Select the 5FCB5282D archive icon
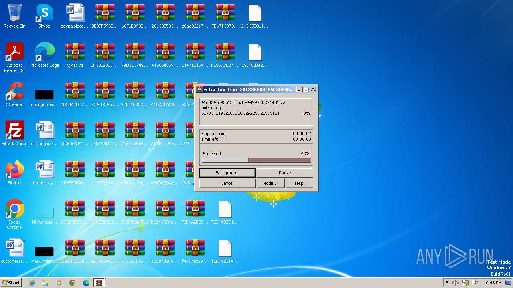This screenshot has height=288, width=513. (x=105, y=55)
